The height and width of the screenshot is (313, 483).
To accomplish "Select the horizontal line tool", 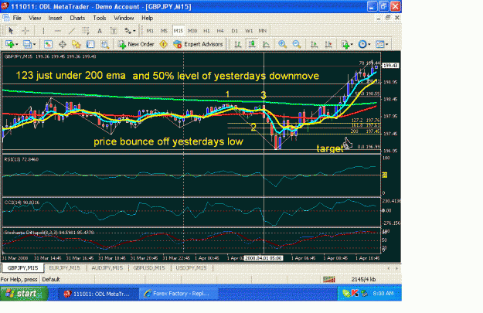I will click(x=58, y=30).
